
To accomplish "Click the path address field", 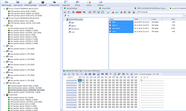I will (x=126, y=16).
